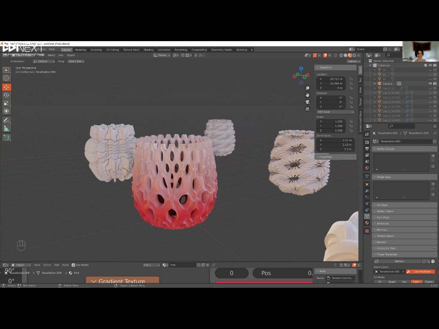
Task: Open the Physics properties tab
Action: click(x=367, y=203)
